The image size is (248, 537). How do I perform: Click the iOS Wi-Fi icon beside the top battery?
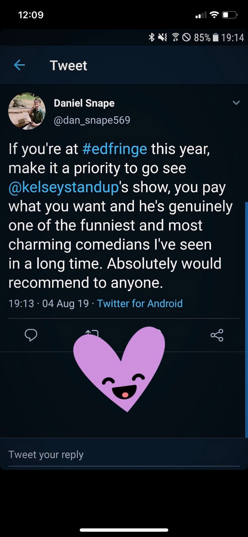point(215,15)
